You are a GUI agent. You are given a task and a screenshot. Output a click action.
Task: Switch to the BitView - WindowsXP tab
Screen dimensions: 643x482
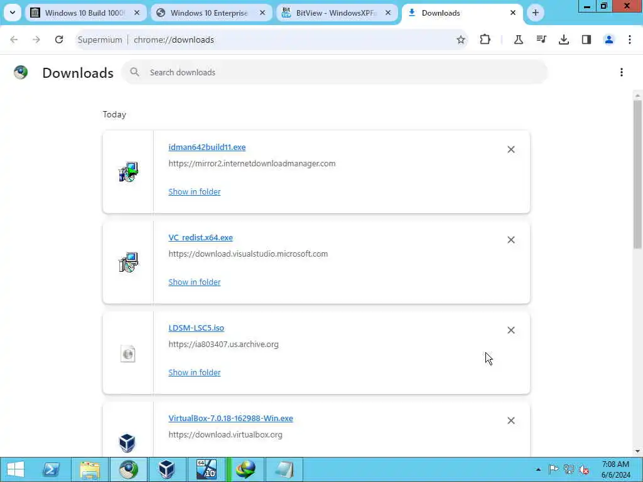point(335,13)
